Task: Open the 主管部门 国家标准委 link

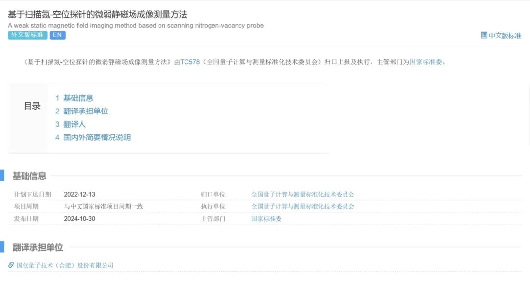Action: [x=266, y=219]
